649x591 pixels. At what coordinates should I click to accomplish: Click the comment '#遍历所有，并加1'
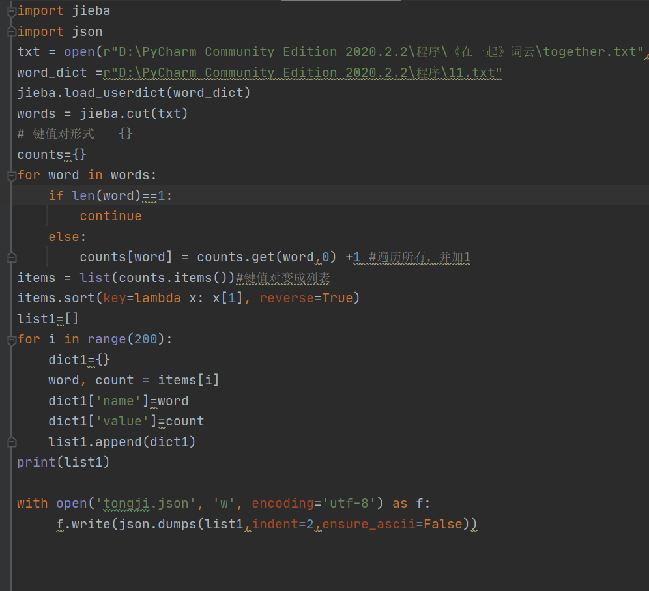point(419,257)
